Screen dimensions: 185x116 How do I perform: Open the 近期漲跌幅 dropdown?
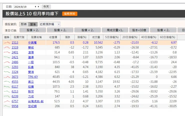pyautogui.click(x=49, y=24)
